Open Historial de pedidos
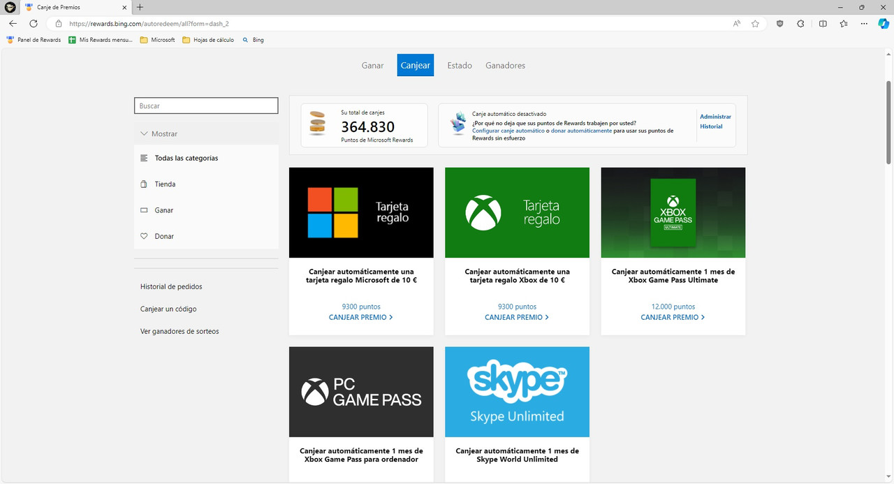Viewport: 894px width, 484px height. (171, 286)
